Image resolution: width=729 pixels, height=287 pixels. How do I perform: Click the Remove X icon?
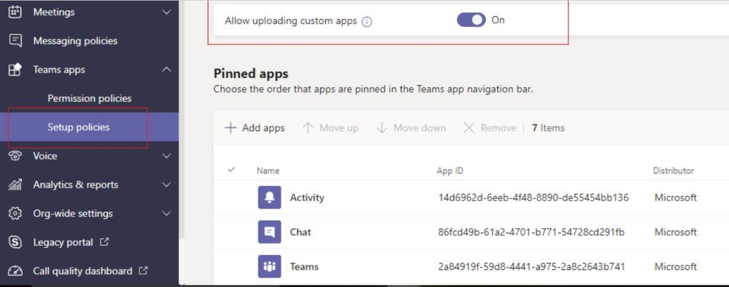click(x=469, y=127)
